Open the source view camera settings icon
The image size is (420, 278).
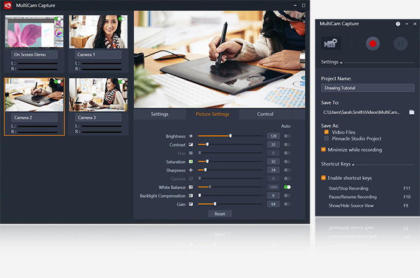pyautogui.click(x=331, y=43)
